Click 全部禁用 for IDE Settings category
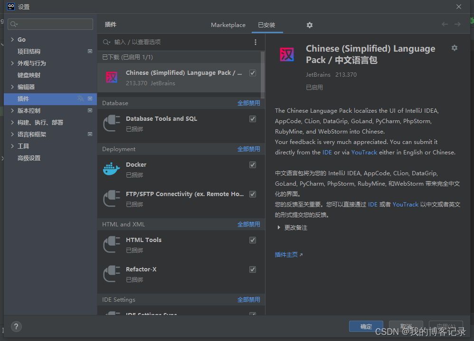This screenshot has width=474, height=341. click(x=248, y=300)
